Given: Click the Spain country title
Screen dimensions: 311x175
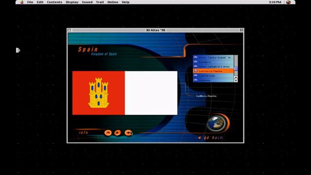Looking at the screenshot, I should 88,50.
